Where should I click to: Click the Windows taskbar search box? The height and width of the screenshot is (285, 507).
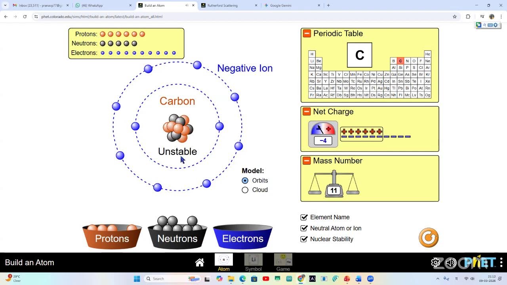(172, 279)
